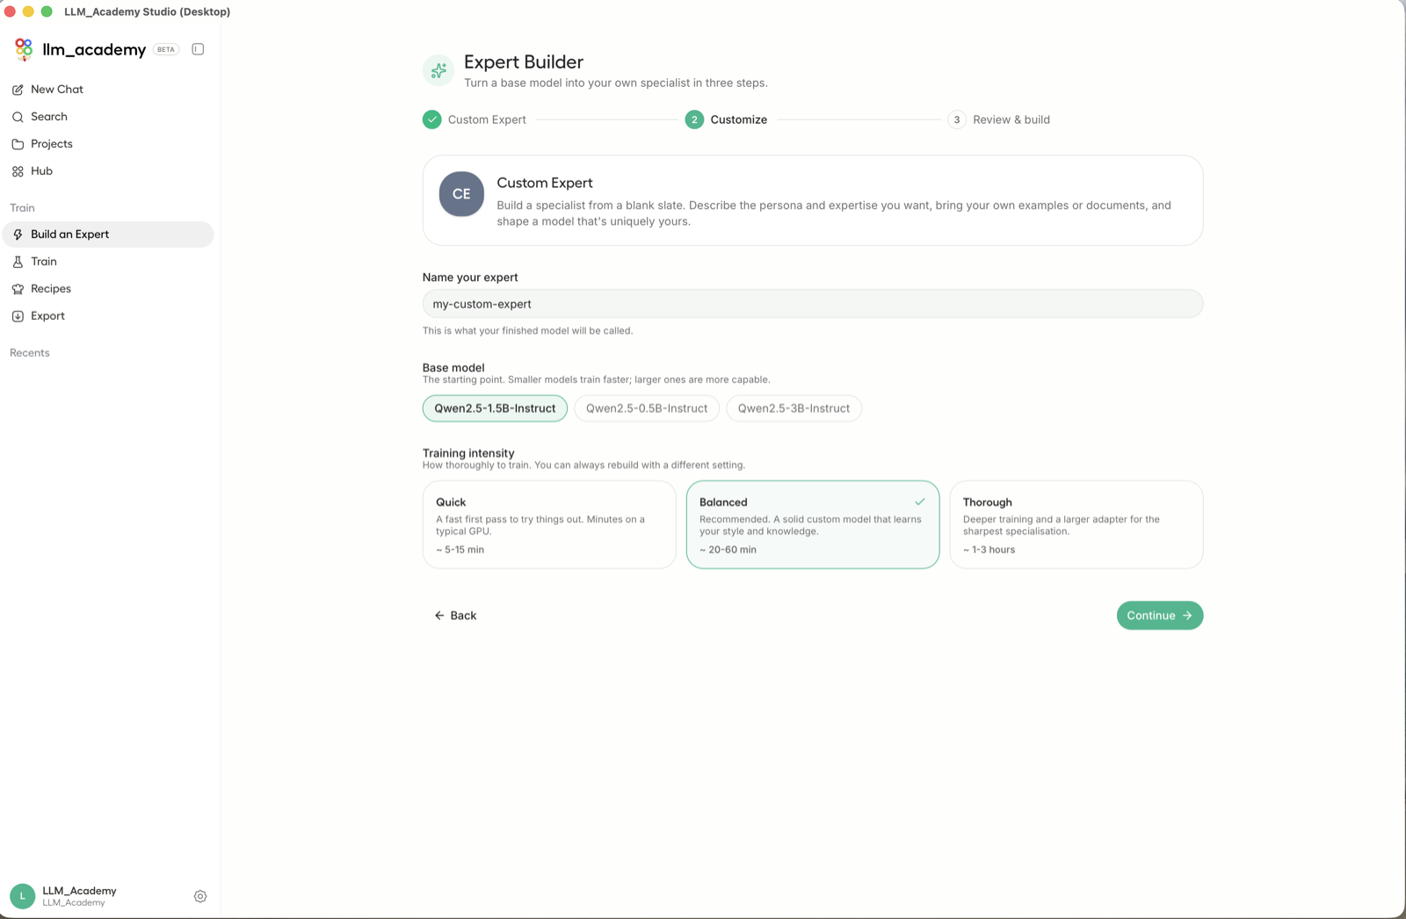Click the Build an Expert lightning icon
The image size is (1406, 919).
pyautogui.click(x=18, y=235)
